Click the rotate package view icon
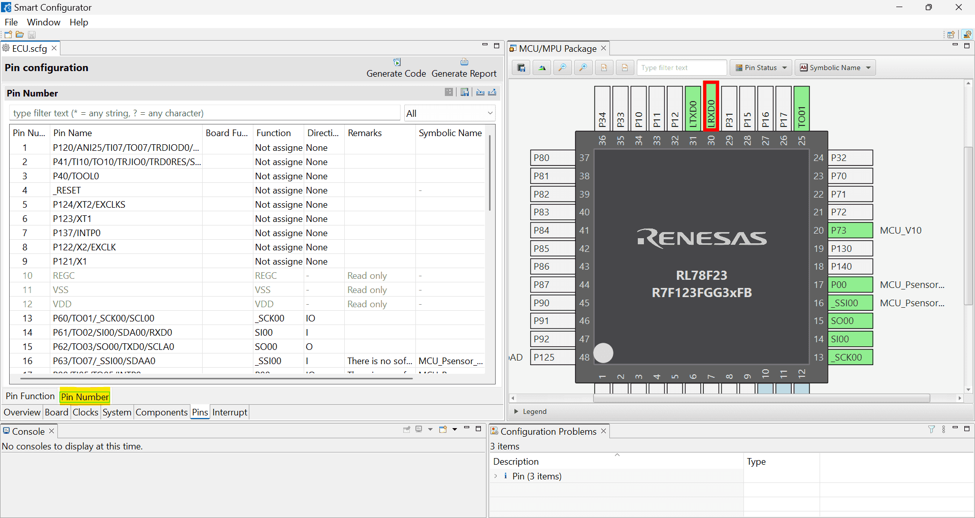Screen dimensions: 975x518 [542, 68]
